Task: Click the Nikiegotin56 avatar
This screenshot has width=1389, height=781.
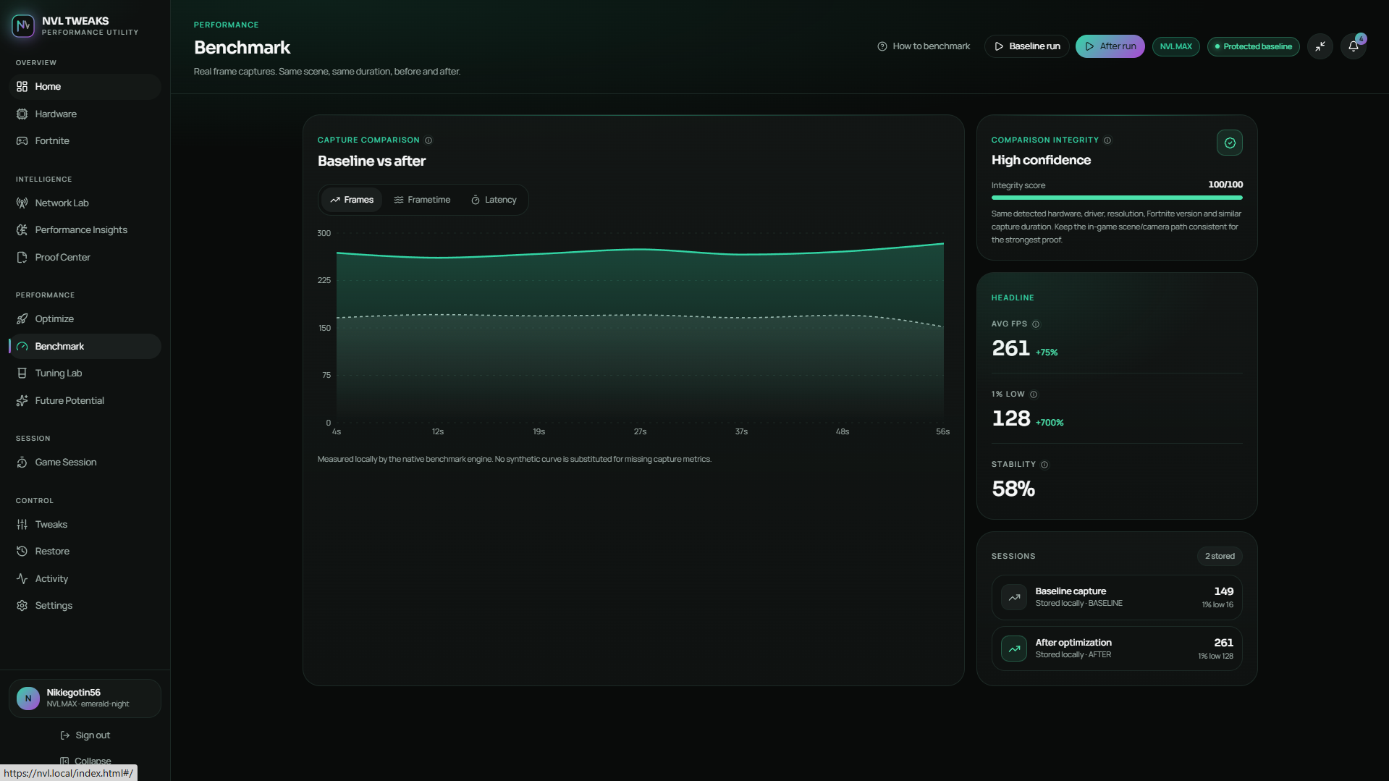Action: [x=28, y=698]
